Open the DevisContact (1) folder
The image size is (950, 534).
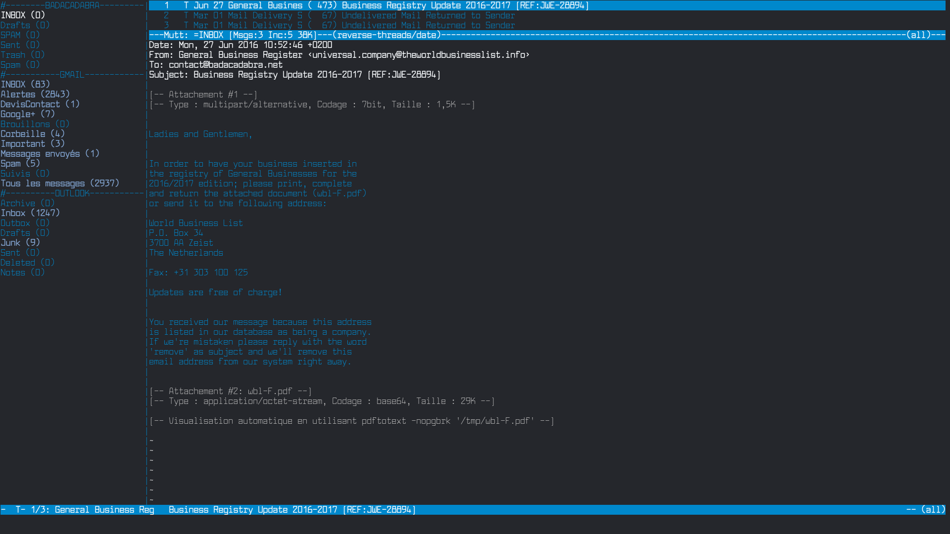(40, 104)
